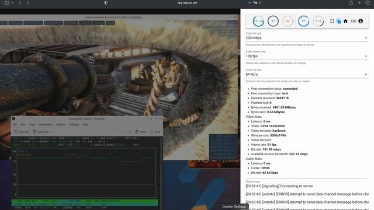Screen dimensions: 374x210
Task: Click Copy button in Konsole toolbar
Action: 126,132
